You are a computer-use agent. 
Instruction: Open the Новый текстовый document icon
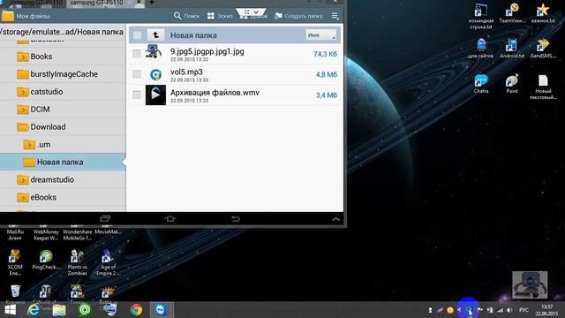(x=543, y=87)
